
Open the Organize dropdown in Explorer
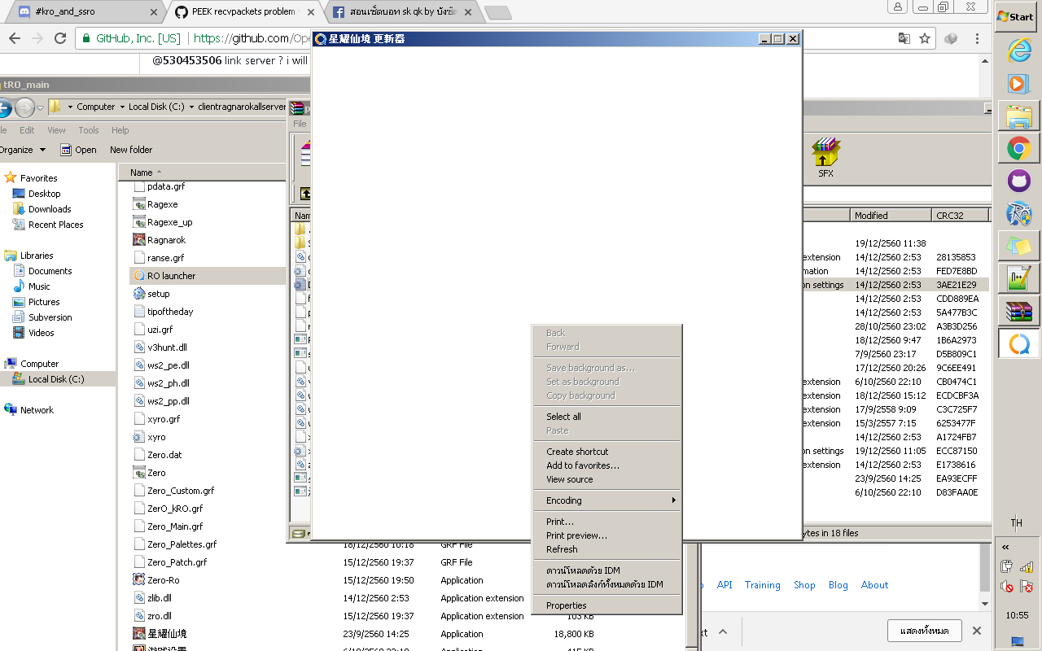[x=23, y=150]
